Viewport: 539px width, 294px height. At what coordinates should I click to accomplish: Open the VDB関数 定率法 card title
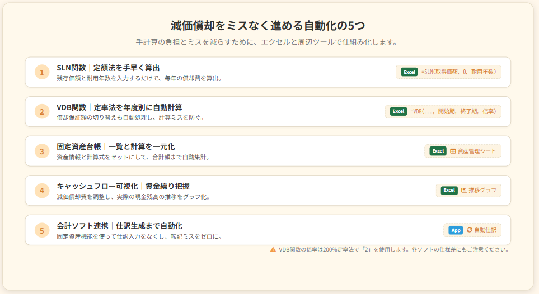pyautogui.click(x=119, y=107)
